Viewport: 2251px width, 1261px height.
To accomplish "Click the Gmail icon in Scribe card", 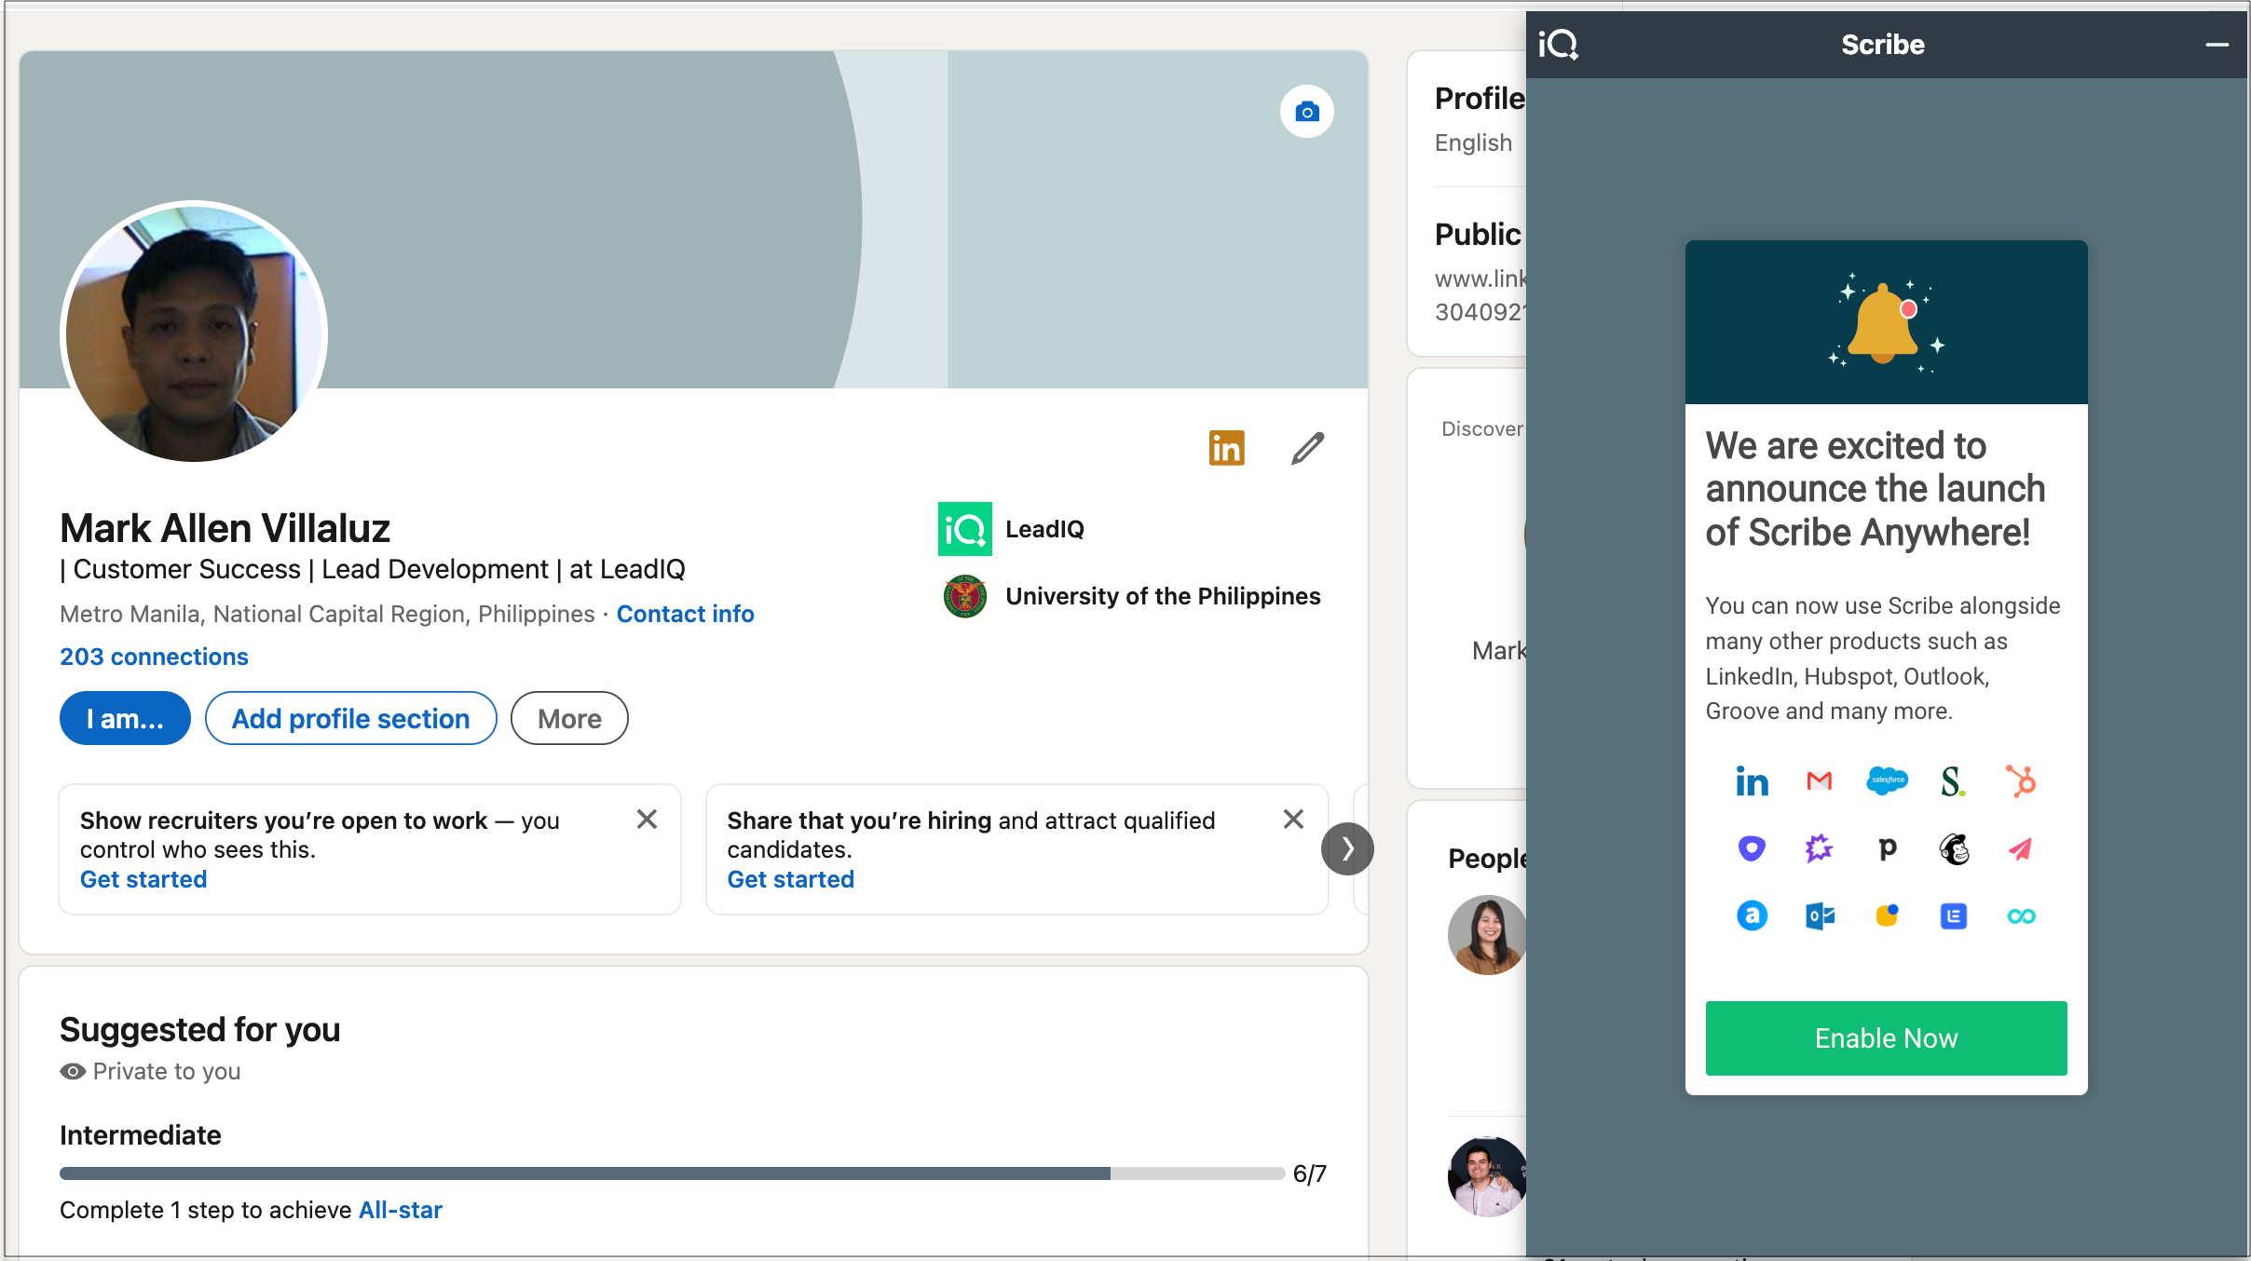I will (x=1820, y=781).
